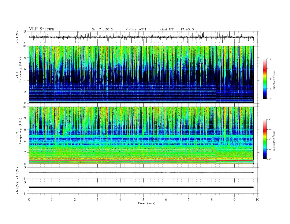Click the "Time (min)" x-axis label
The width and height of the screenshot is (290, 224).
(146, 203)
